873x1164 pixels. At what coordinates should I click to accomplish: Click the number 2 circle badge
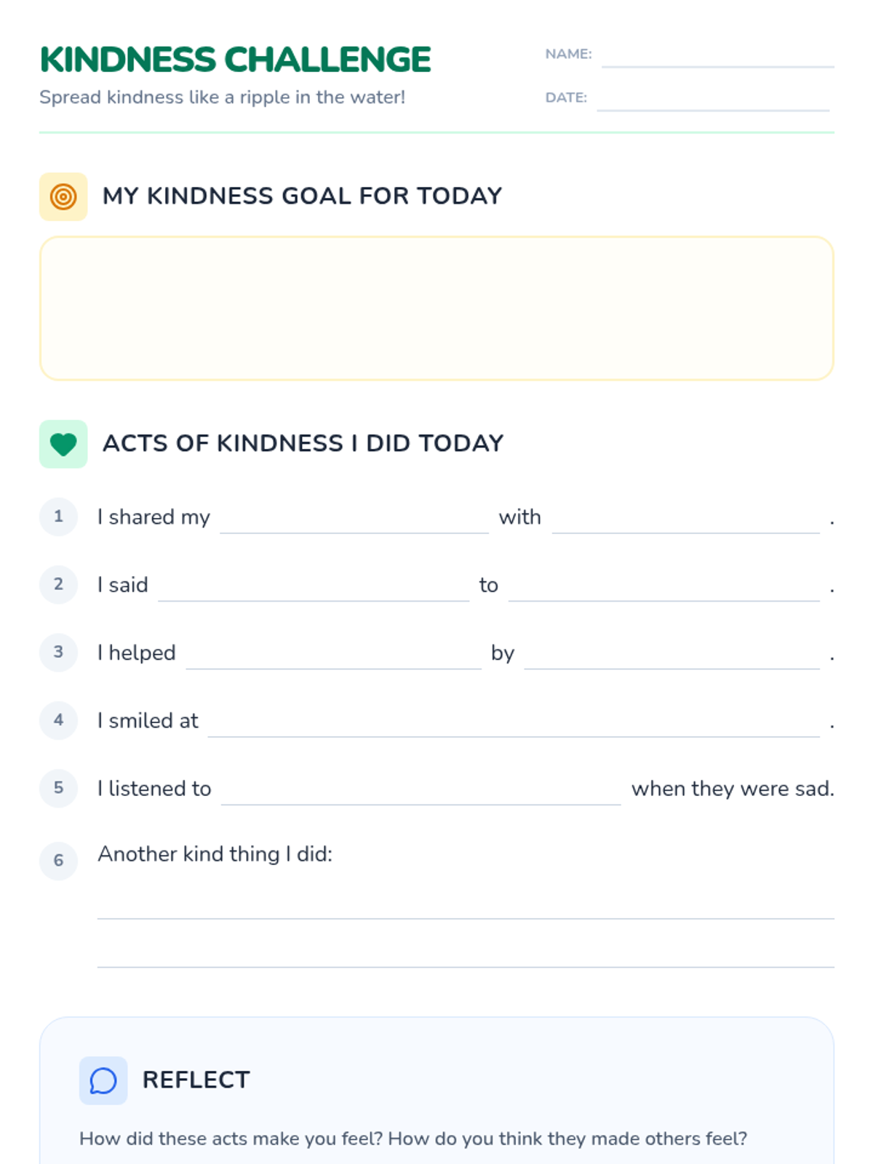coord(58,584)
